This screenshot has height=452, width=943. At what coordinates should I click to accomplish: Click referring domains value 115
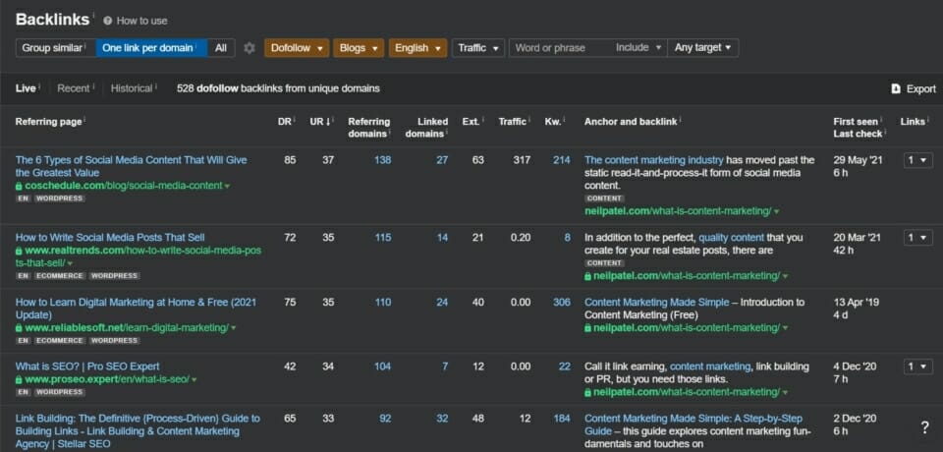pos(382,238)
